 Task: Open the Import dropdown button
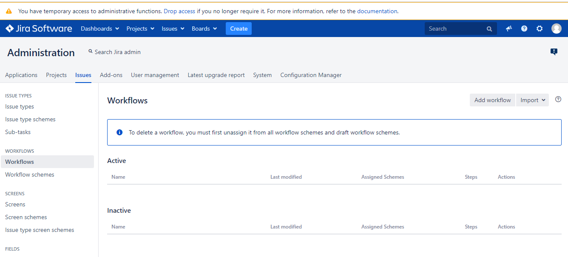(532, 100)
